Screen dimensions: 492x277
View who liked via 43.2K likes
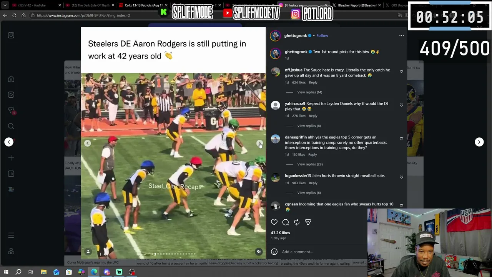coord(280,233)
